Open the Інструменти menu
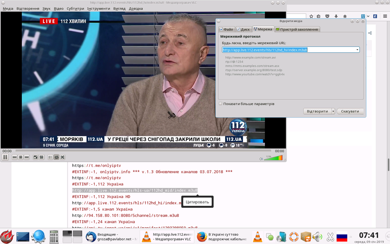This screenshot has height=244, width=390. (98, 8)
